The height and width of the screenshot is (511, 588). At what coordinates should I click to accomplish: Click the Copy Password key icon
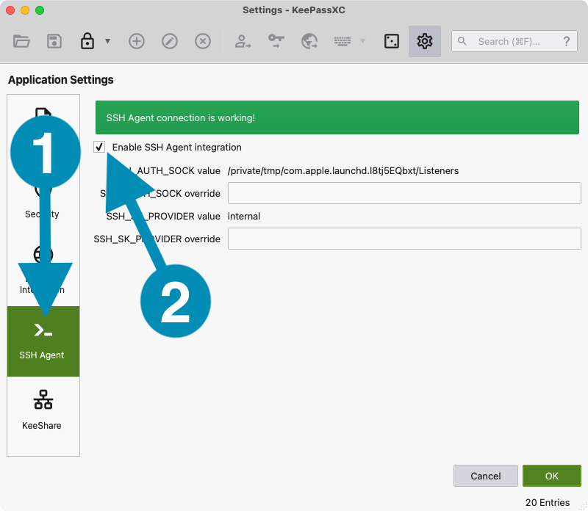276,41
